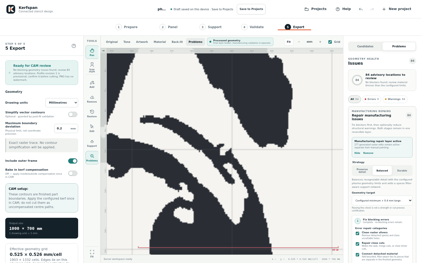421x263 pixels.
Task: Hide the manufacturing repair layer
Action: click(357, 153)
